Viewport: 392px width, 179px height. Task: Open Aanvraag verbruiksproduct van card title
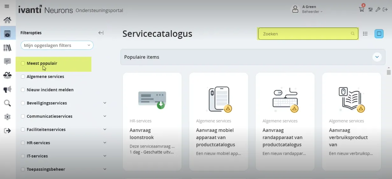(x=348, y=137)
